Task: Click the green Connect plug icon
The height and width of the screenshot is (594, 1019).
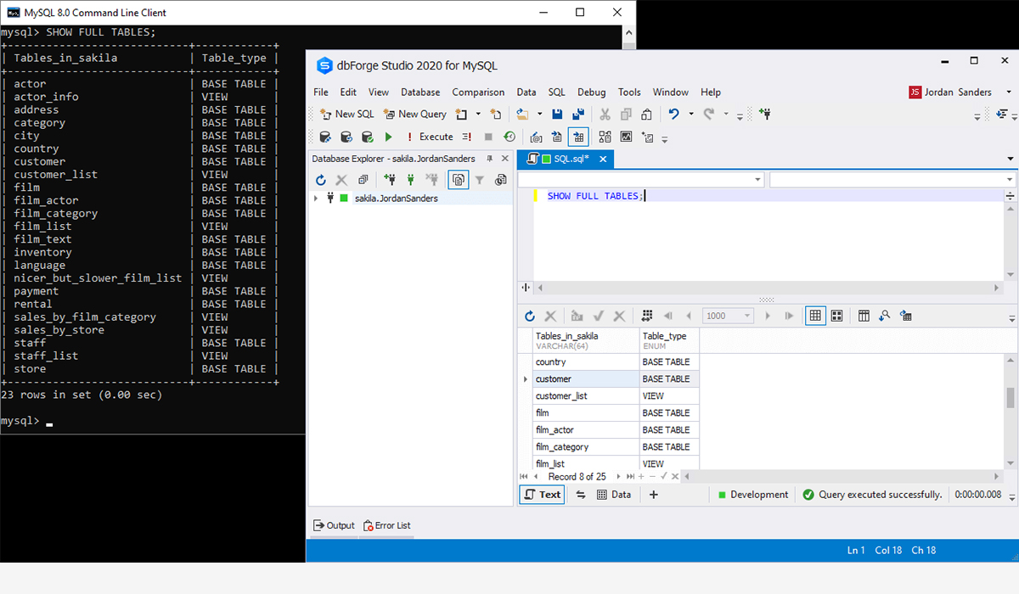Action: (411, 180)
